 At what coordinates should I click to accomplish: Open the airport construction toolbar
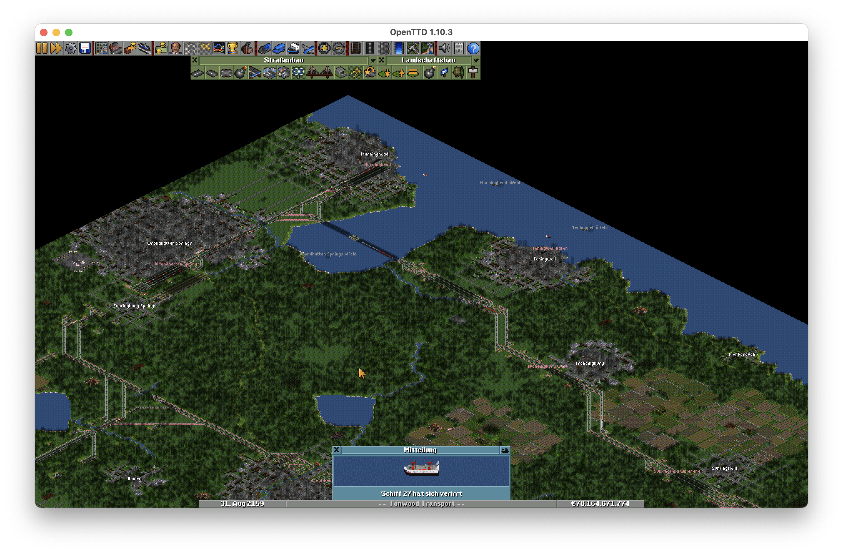[x=413, y=48]
